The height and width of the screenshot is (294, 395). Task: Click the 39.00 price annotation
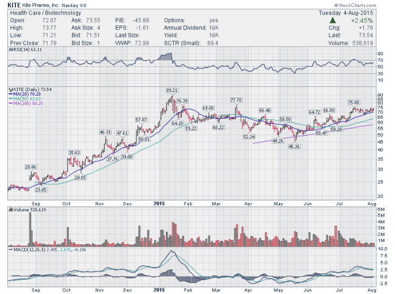127,156
